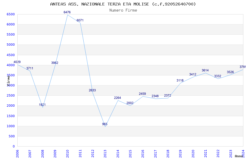This screenshot has width=246, height=159.
Task: Click the x-axis year 2021
Action: pyautogui.click(x=205, y=154)
